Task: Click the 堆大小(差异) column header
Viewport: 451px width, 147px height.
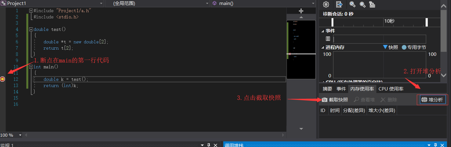Action: 382,110
